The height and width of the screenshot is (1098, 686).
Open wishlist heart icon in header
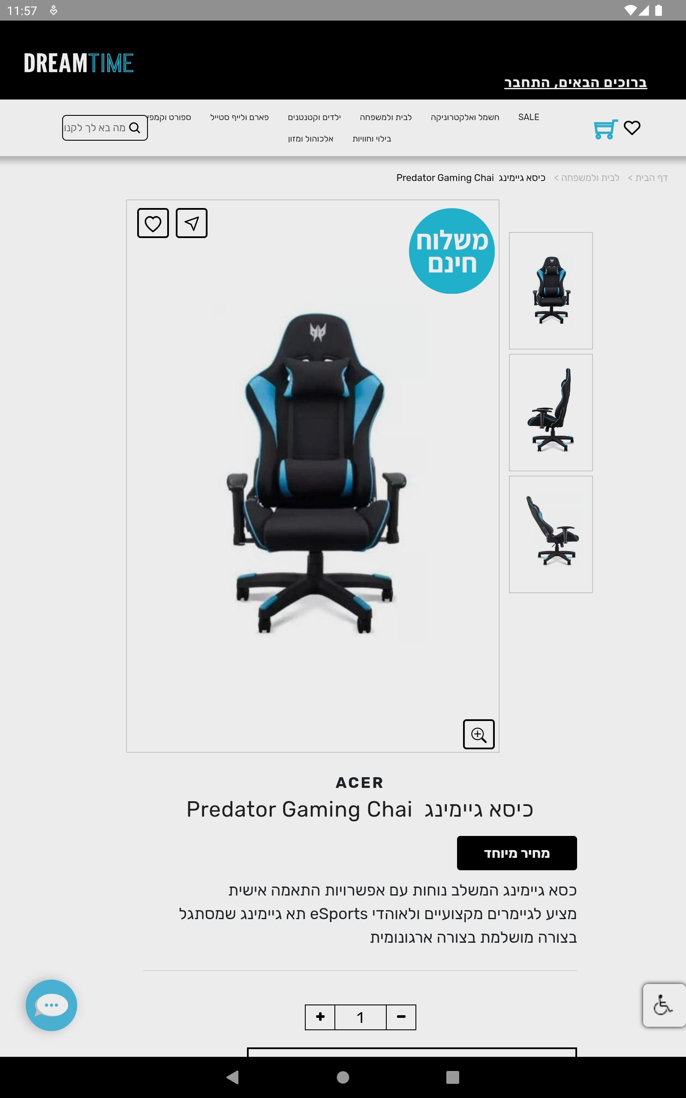click(632, 128)
